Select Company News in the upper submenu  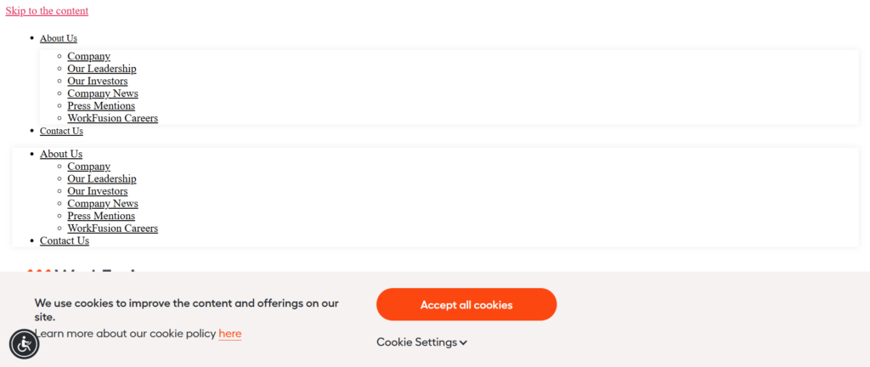[x=103, y=93]
